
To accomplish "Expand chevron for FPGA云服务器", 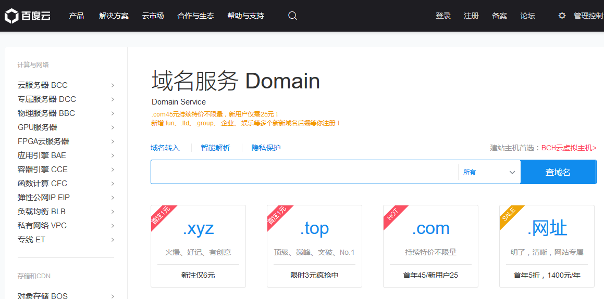I will point(113,141).
